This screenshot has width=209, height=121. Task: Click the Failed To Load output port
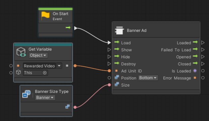[203, 50]
